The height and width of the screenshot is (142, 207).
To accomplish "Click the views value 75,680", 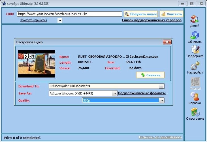I will [x=84, y=68].
